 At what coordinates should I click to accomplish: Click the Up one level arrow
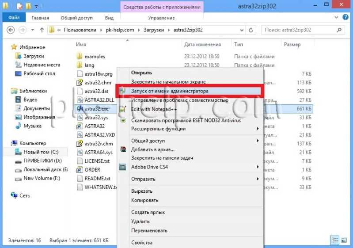tap(42, 30)
